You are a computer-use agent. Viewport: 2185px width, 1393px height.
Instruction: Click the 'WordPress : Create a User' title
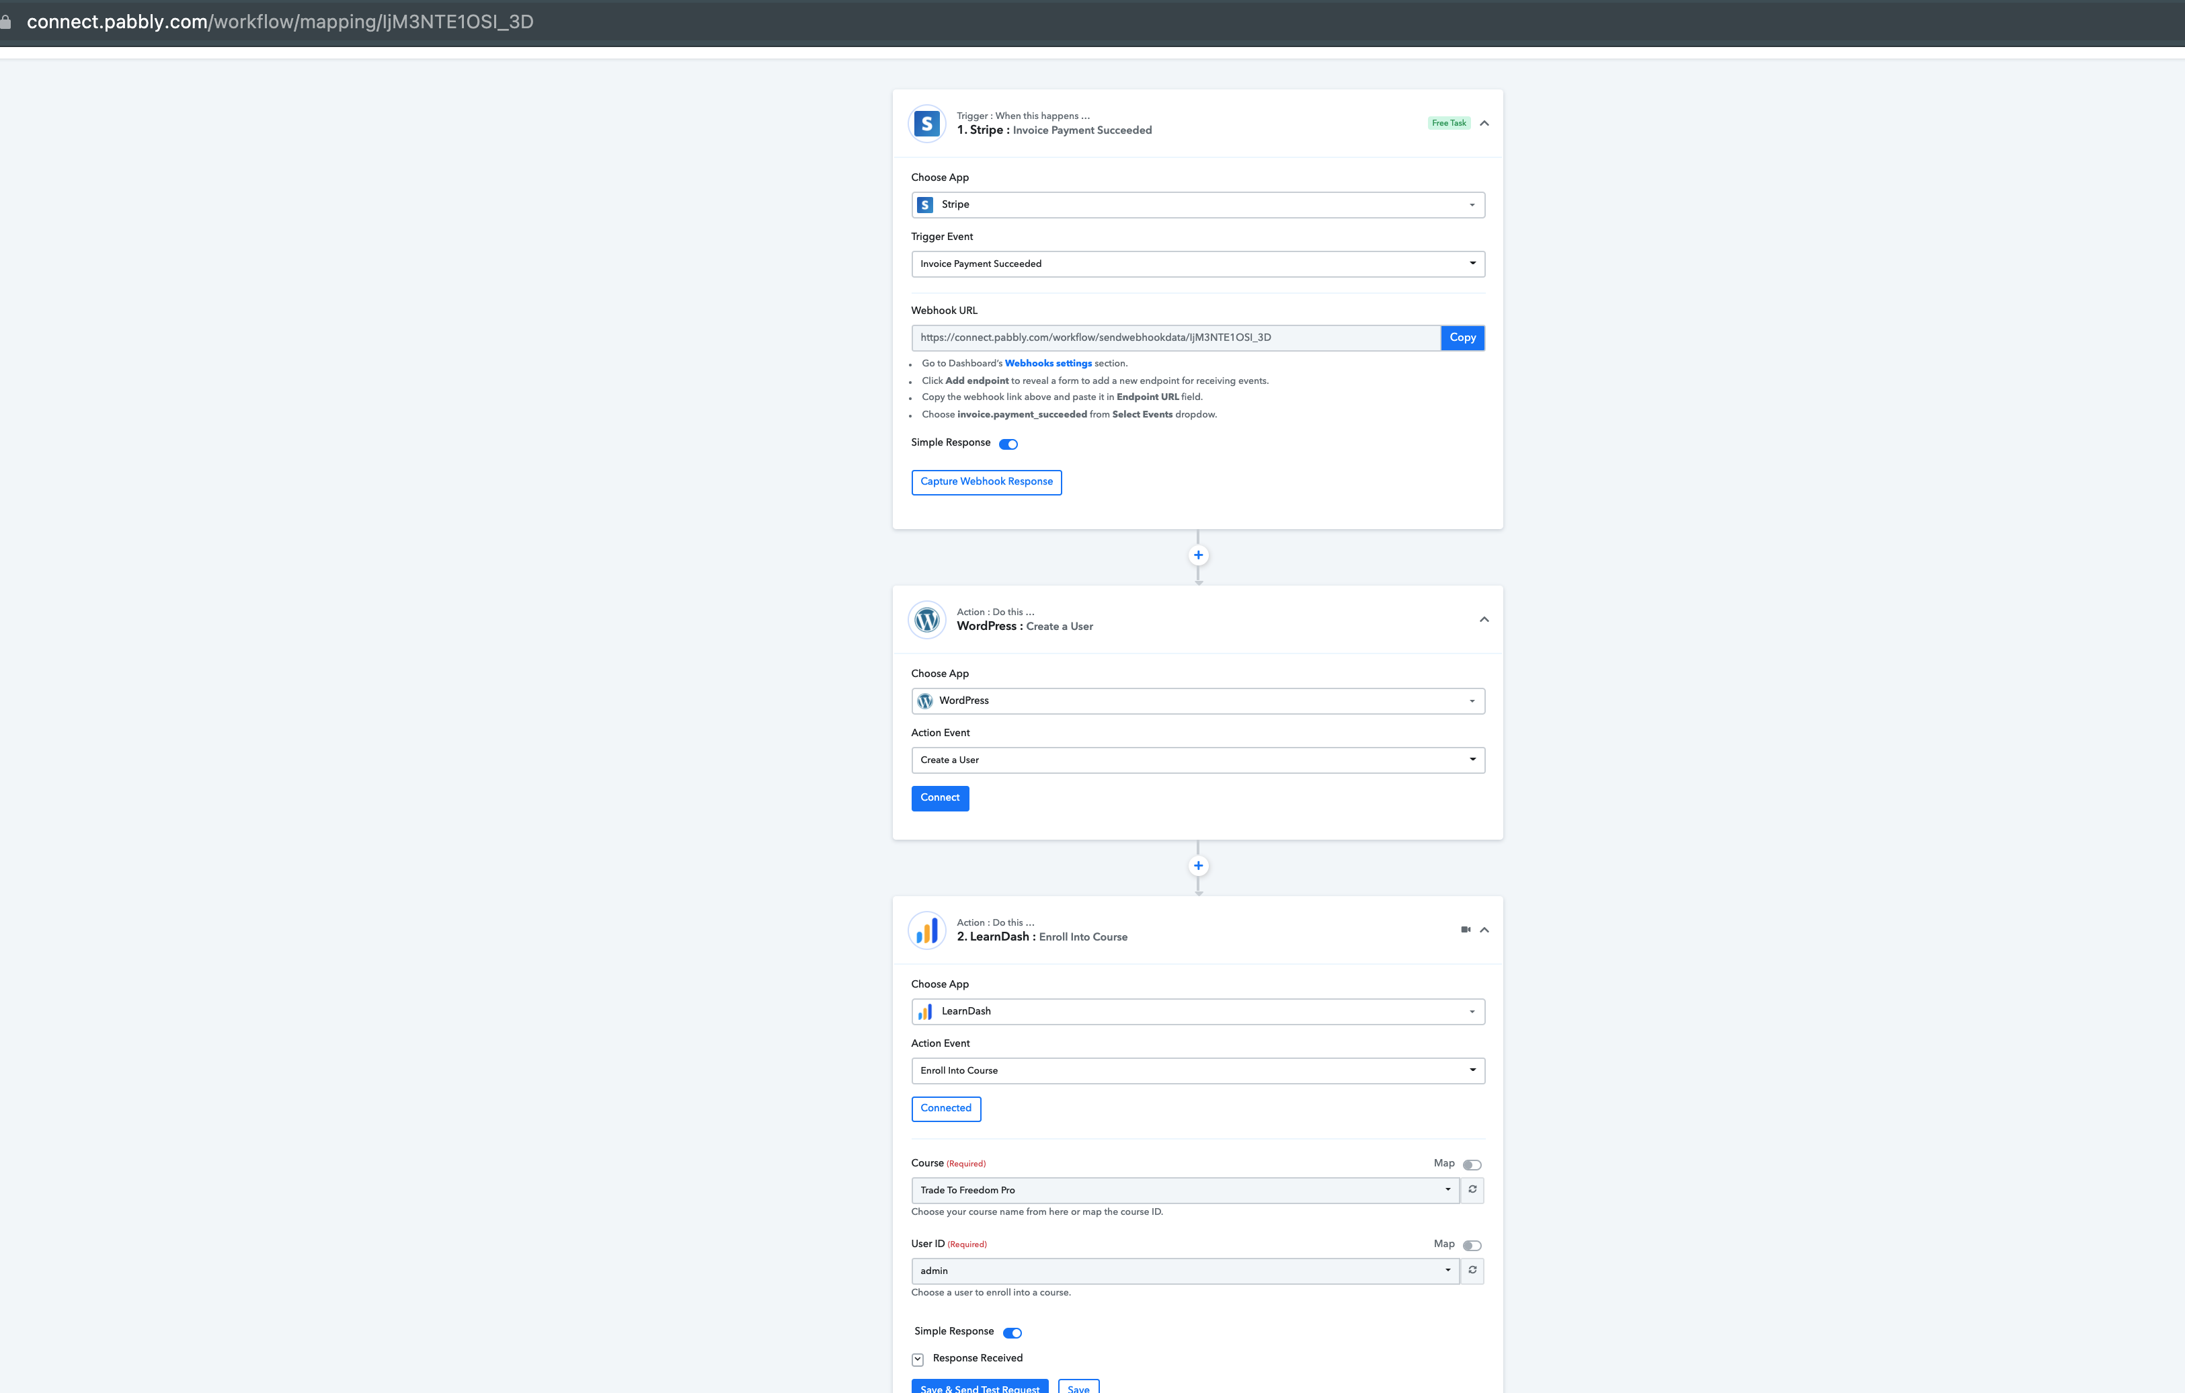click(x=1025, y=627)
